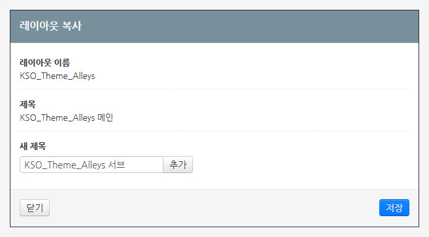Click the word 메인 in title value
Image resolution: width=429 pixels, height=237 pixels.
coord(105,118)
